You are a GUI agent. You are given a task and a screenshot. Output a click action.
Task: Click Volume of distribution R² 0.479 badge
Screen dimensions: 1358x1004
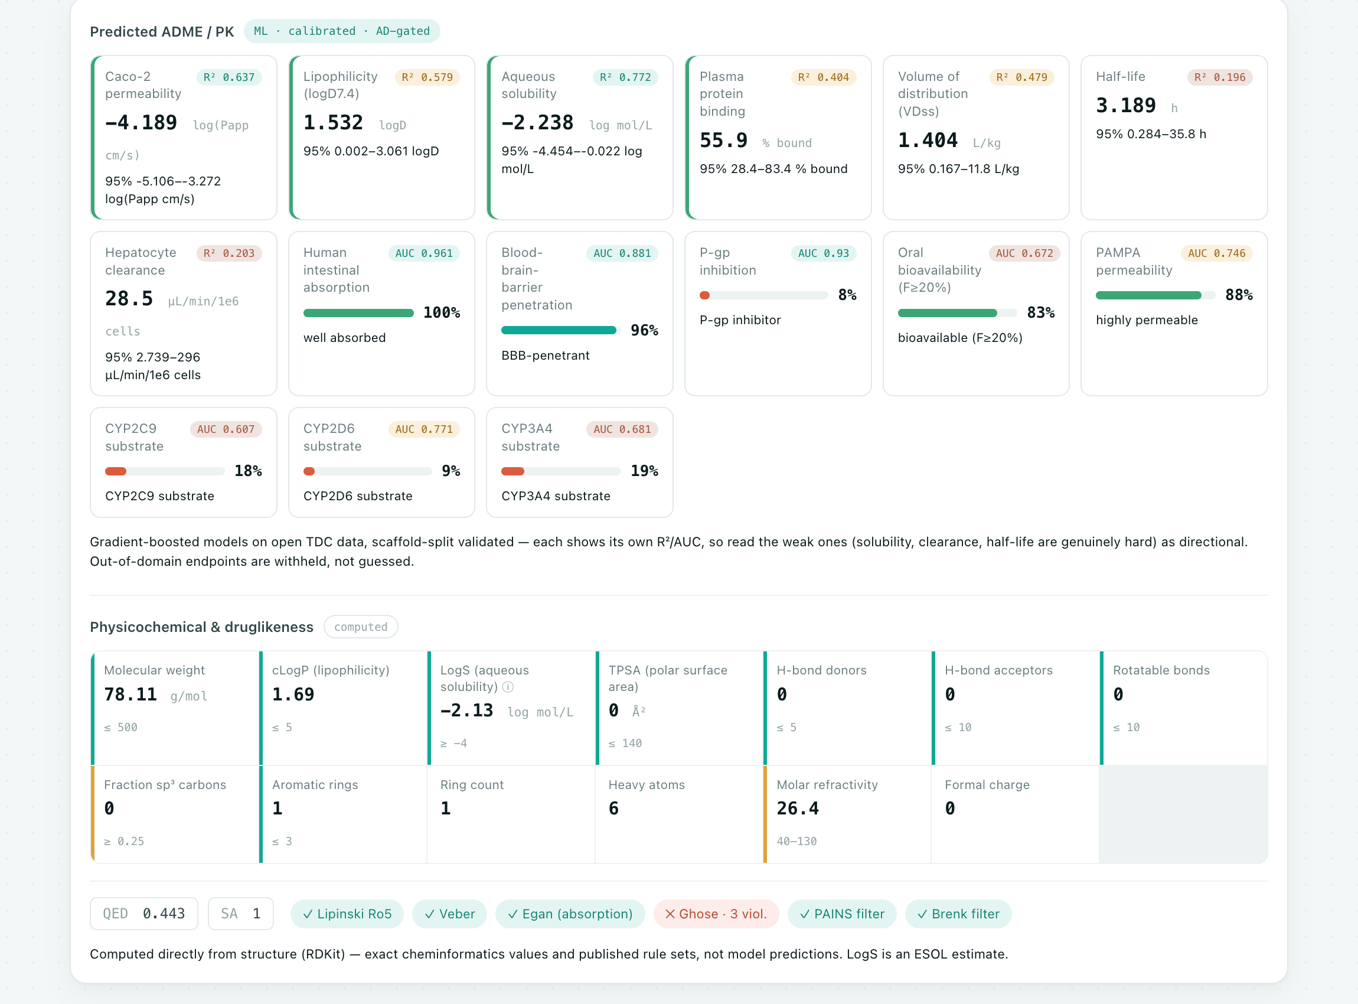tap(1022, 77)
